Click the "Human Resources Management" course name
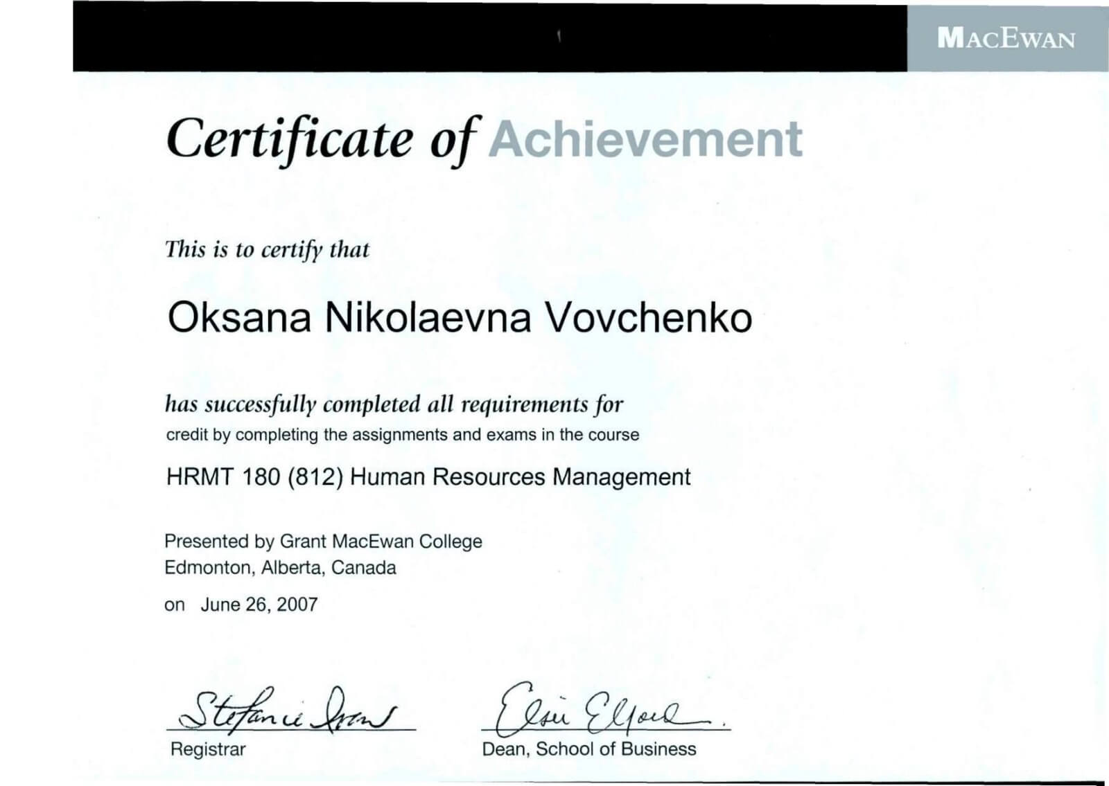The height and width of the screenshot is (786, 1109). point(521,477)
